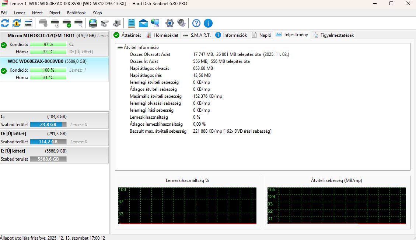Click the C: free space 23,8 GB bar
416x240 pixels.
(48, 125)
